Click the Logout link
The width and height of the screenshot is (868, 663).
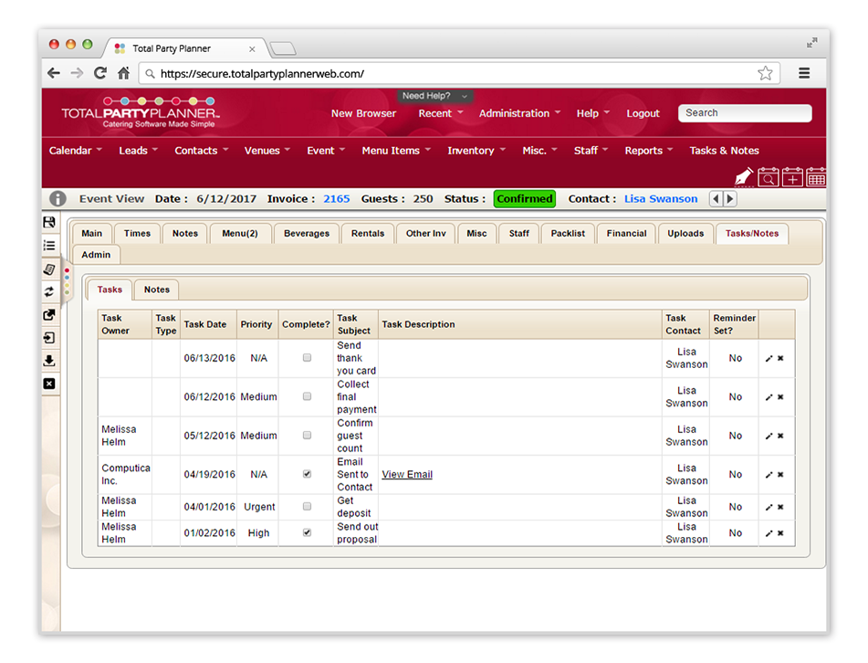click(643, 113)
